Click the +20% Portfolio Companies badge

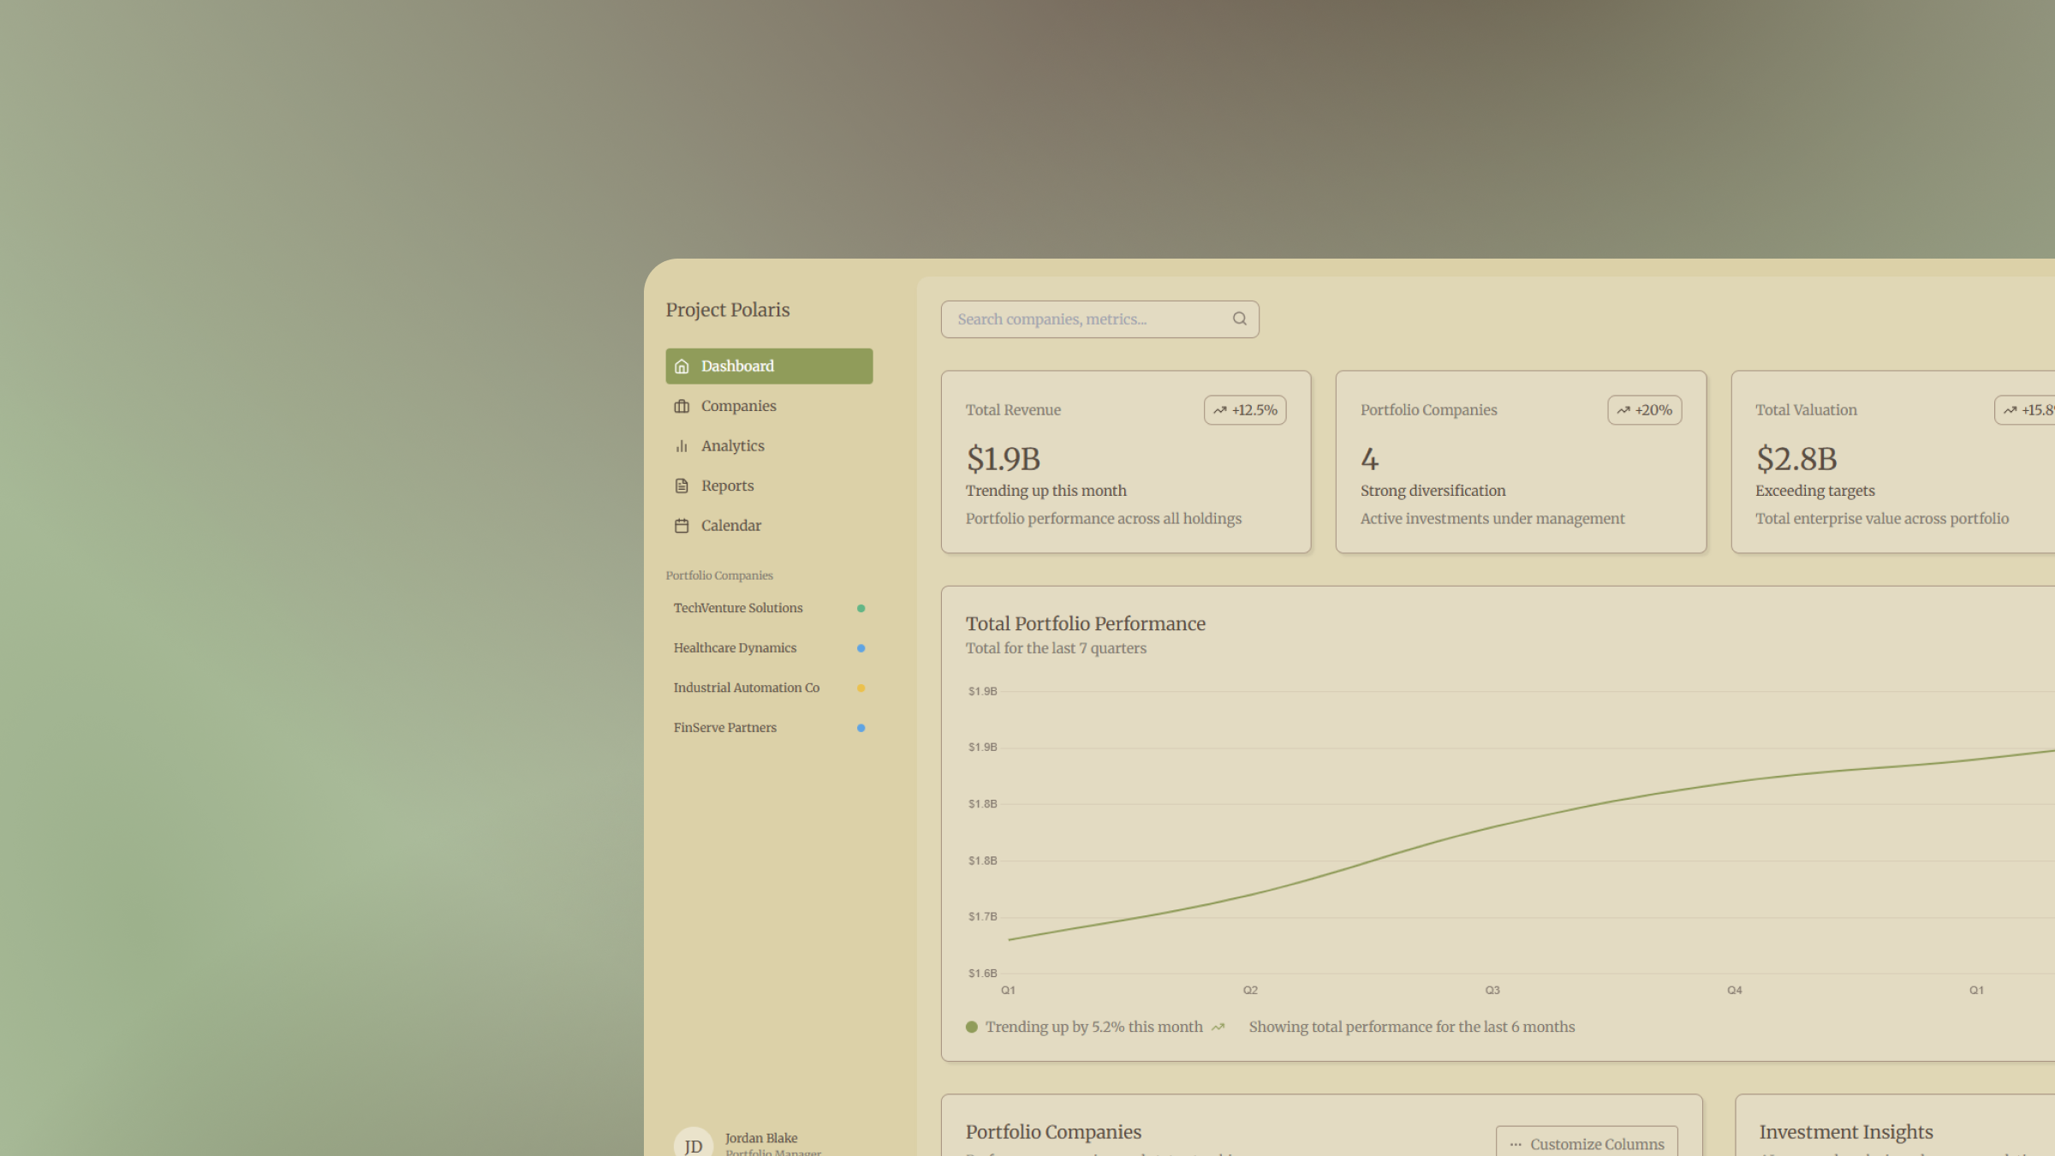[1644, 410]
